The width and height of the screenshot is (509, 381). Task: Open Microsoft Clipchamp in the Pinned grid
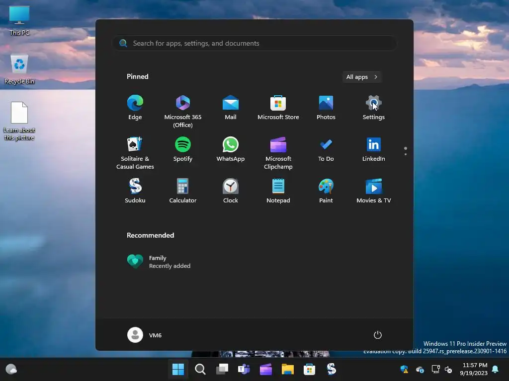coord(278,153)
